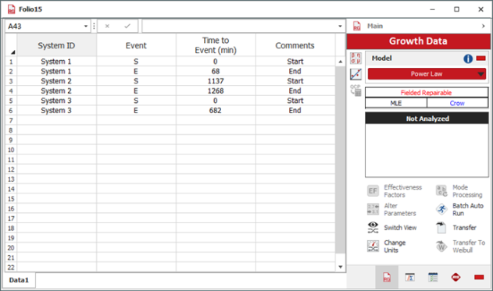Select the cell with value 682
This screenshot has height=291, width=493.
[216, 111]
